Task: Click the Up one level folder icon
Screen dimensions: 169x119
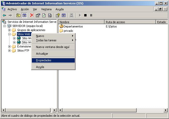Action: pos(18,15)
